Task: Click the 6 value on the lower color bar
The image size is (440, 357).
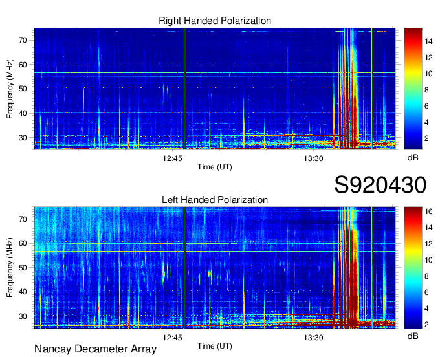Action: coord(426,292)
